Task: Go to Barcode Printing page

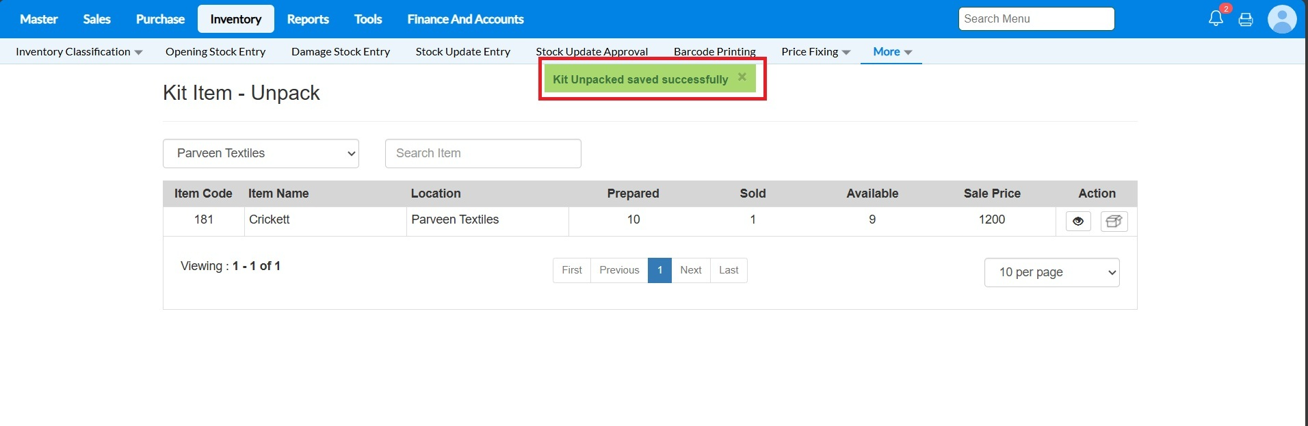Action: point(714,52)
